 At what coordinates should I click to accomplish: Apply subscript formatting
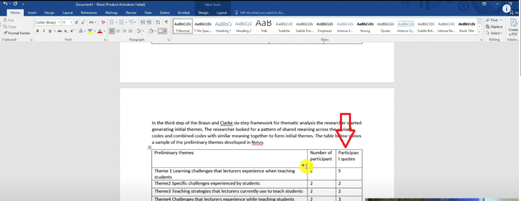[66, 31]
